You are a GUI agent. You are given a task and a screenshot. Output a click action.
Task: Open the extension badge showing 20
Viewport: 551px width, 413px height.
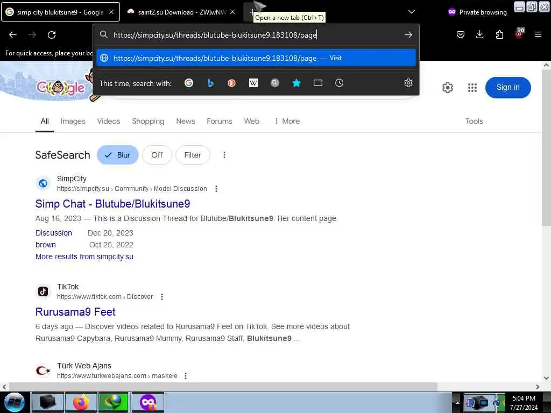[x=519, y=33]
